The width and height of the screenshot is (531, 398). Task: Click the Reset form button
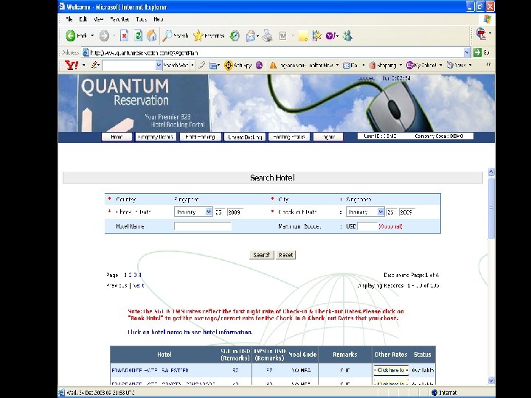coord(286,255)
